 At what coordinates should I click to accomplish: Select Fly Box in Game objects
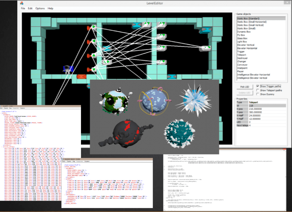(261, 35)
